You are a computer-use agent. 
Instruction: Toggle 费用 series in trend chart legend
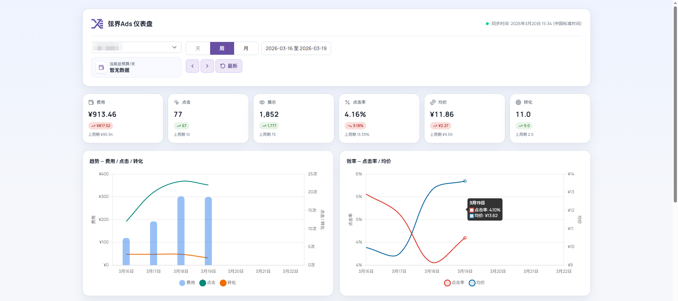[187, 283]
